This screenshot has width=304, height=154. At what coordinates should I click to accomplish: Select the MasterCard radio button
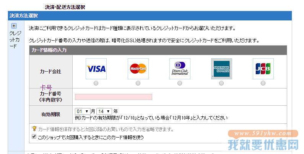click(138, 83)
